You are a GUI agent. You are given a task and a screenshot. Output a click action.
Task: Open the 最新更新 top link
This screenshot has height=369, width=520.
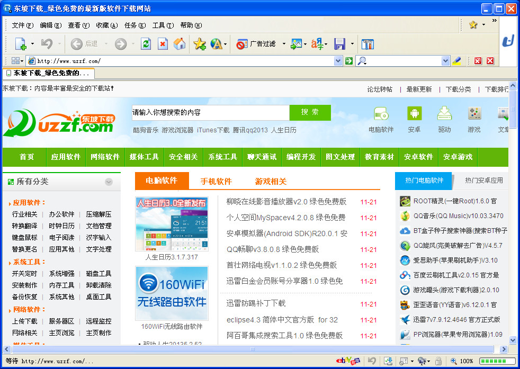pos(419,89)
